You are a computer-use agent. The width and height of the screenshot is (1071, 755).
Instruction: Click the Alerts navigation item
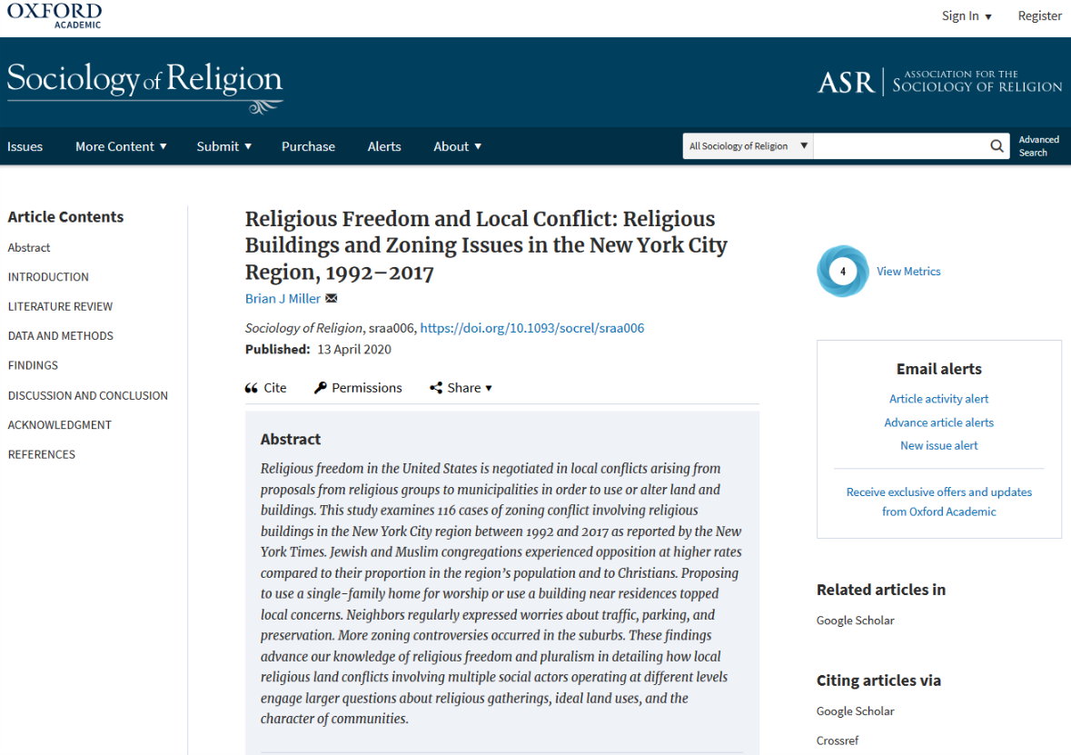(x=383, y=145)
